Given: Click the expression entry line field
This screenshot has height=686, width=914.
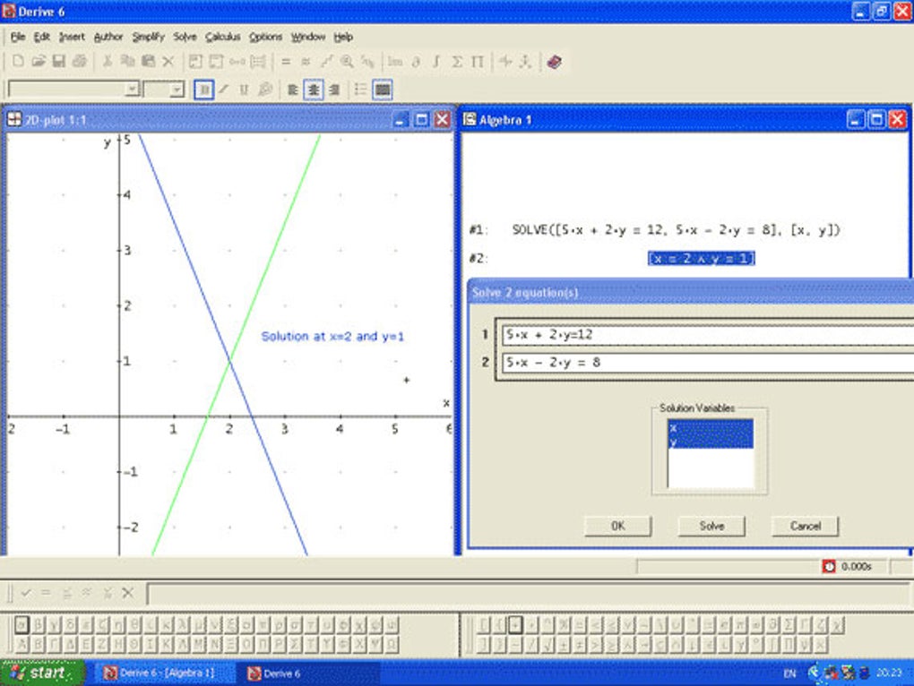Looking at the screenshot, I should pyautogui.click(x=528, y=594).
